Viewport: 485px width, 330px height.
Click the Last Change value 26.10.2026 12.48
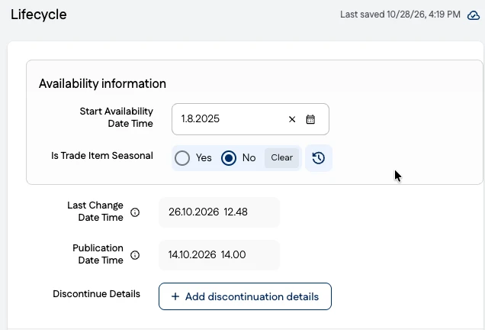click(x=219, y=212)
